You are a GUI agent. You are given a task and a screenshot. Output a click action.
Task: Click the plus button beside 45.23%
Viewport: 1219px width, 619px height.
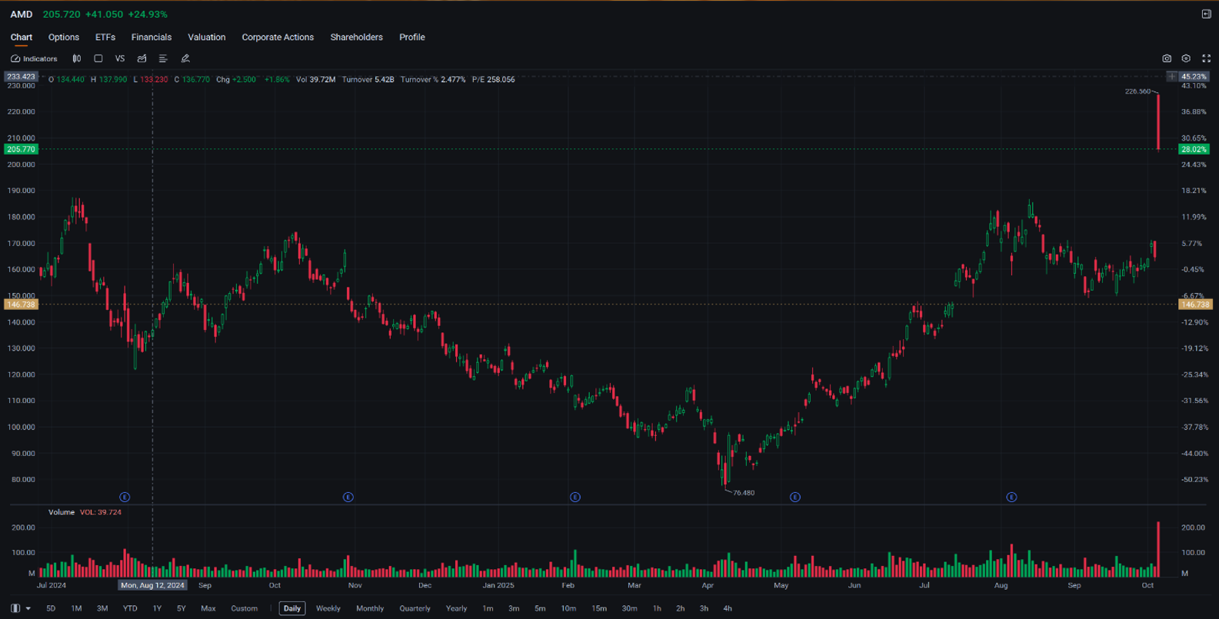point(1172,76)
